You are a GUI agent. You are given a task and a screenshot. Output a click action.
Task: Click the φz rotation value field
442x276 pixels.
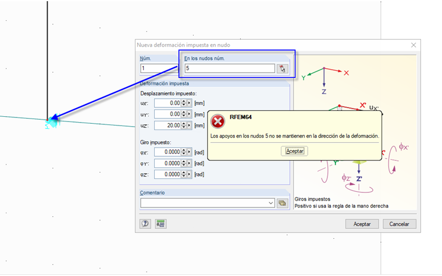coord(167,174)
